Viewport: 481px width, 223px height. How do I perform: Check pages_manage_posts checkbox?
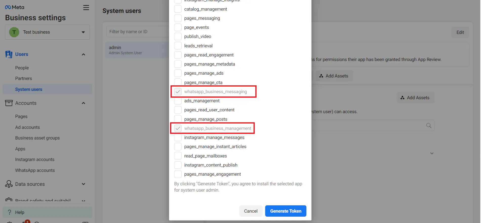(x=178, y=119)
